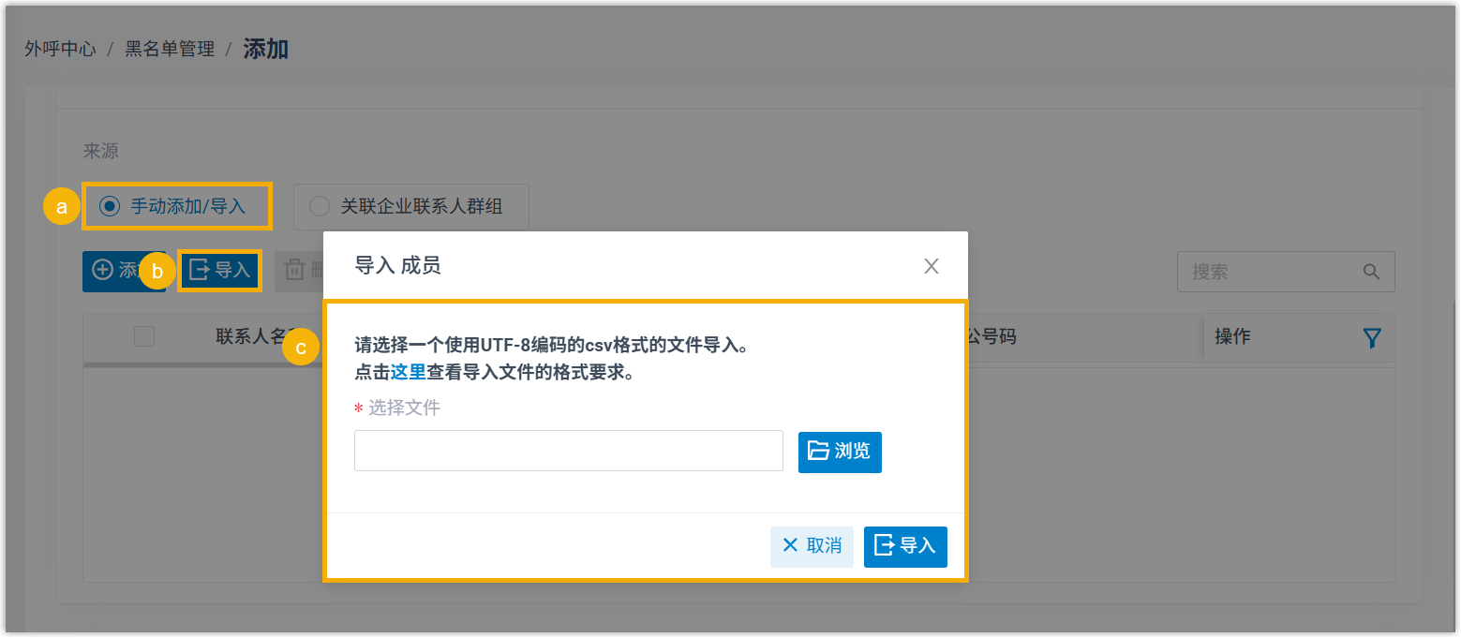Open the 这里 format requirements link
Viewport: 1461px width, 638px height.
point(408,372)
